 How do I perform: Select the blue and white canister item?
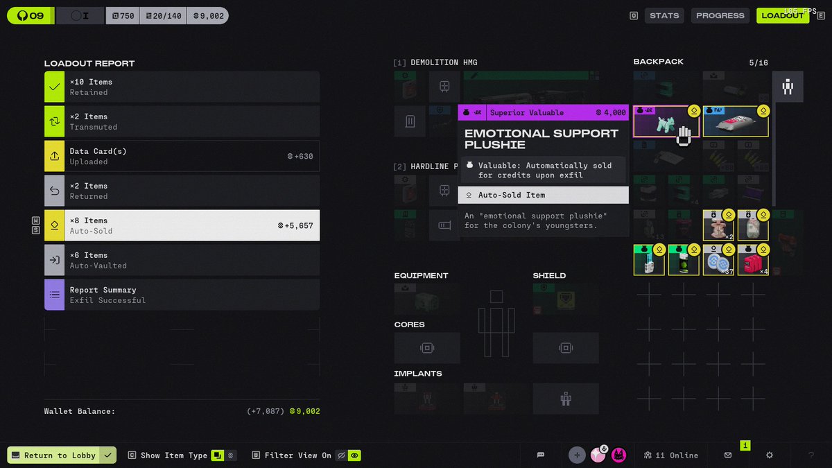[x=649, y=260]
